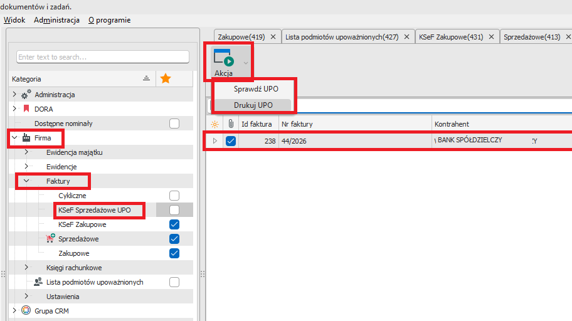Choose Drukuj UPO from the dropdown
Image resolution: width=572 pixels, height=321 pixels.
click(253, 105)
